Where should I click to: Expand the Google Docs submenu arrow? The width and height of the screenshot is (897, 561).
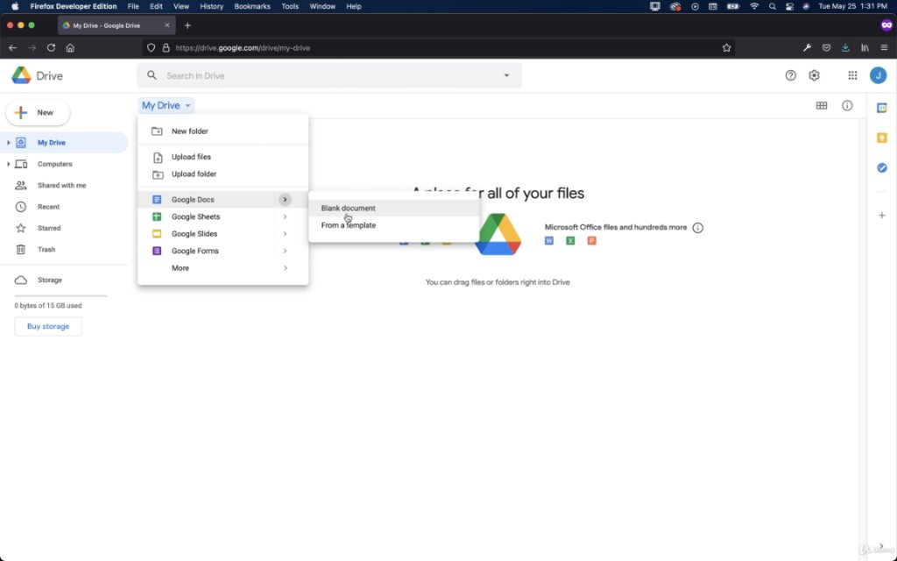coord(285,200)
